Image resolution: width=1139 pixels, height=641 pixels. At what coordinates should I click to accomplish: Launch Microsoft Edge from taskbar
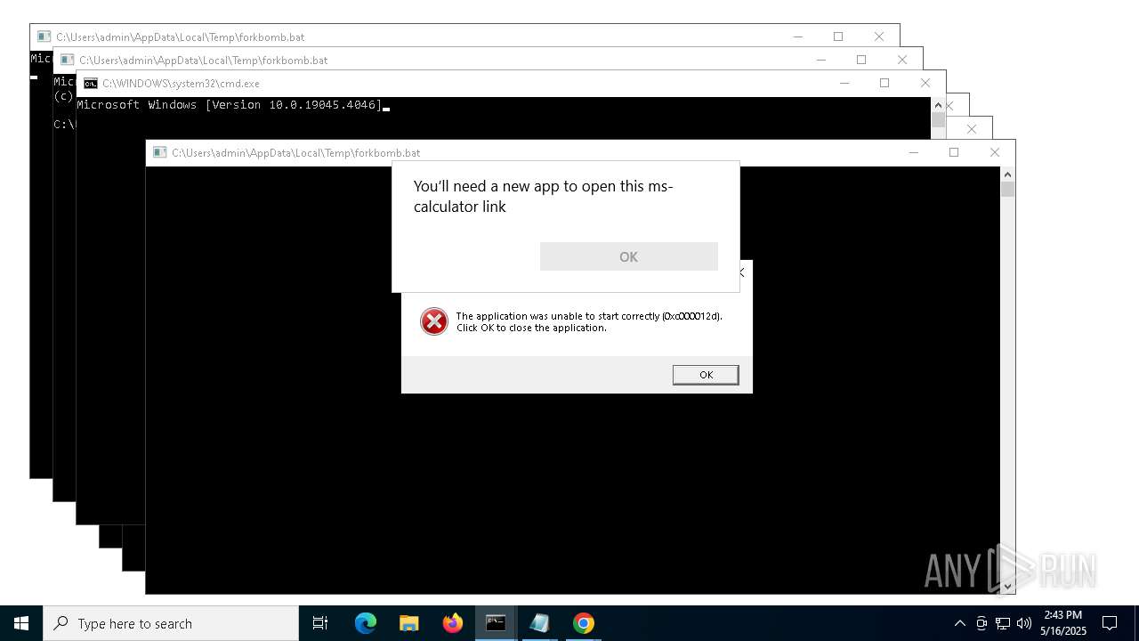click(366, 623)
